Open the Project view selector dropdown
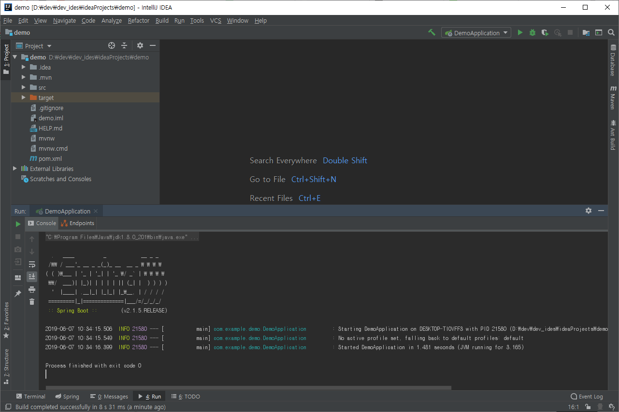Screen dimensions: 619x412 34,46
